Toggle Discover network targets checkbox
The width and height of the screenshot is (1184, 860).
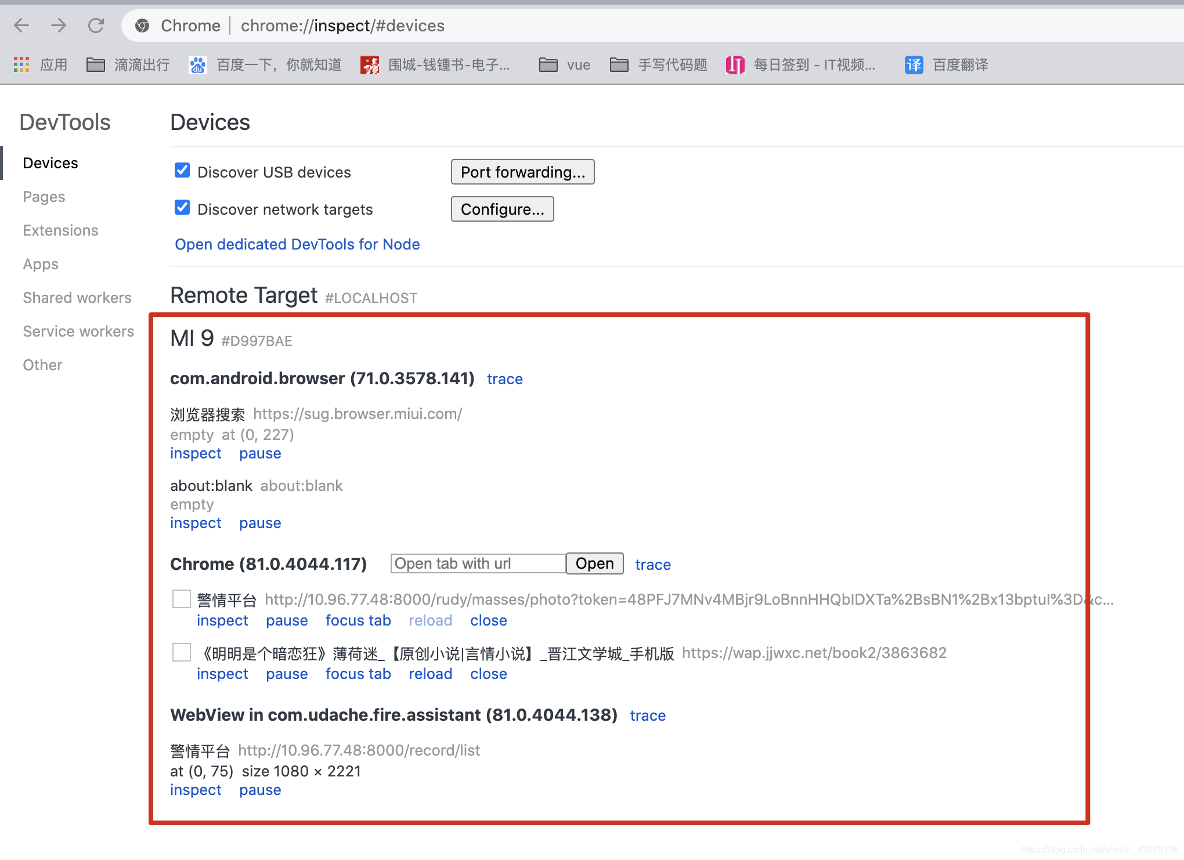tap(182, 207)
